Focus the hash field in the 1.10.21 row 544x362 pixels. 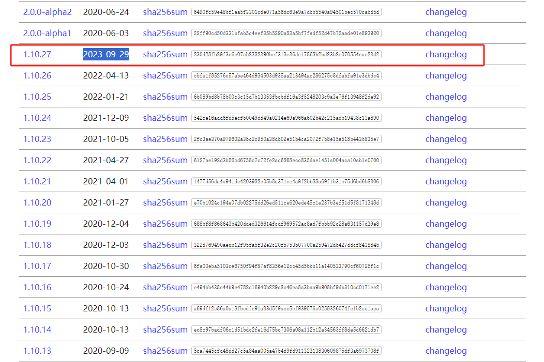[x=286, y=181]
